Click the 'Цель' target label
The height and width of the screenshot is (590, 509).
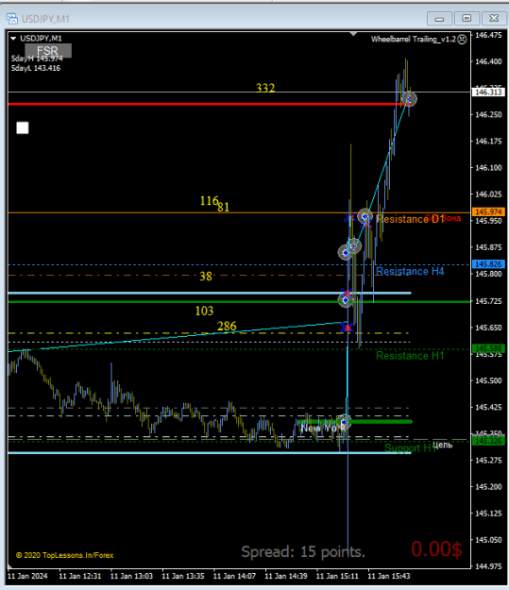442,446
